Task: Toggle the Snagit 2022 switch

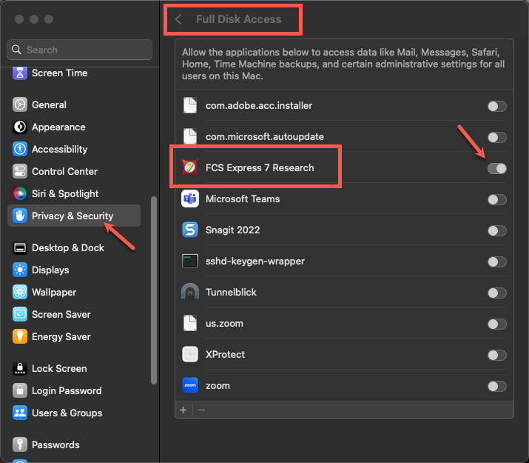Action: coord(497,230)
